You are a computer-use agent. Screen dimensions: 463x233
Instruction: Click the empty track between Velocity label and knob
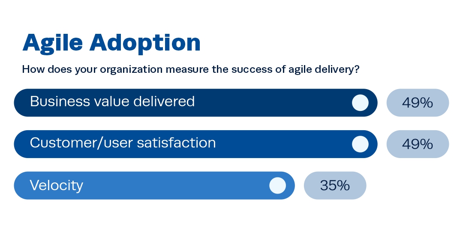[176, 185]
